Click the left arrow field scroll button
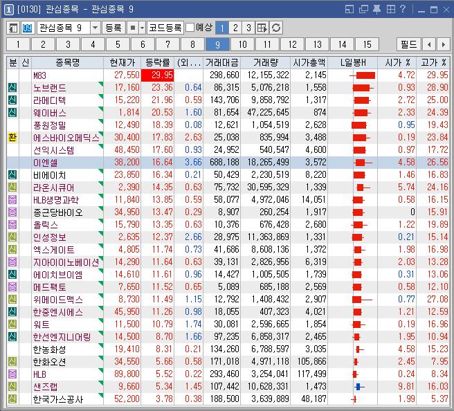The width and height of the screenshot is (454, 411). coord(429,44)
